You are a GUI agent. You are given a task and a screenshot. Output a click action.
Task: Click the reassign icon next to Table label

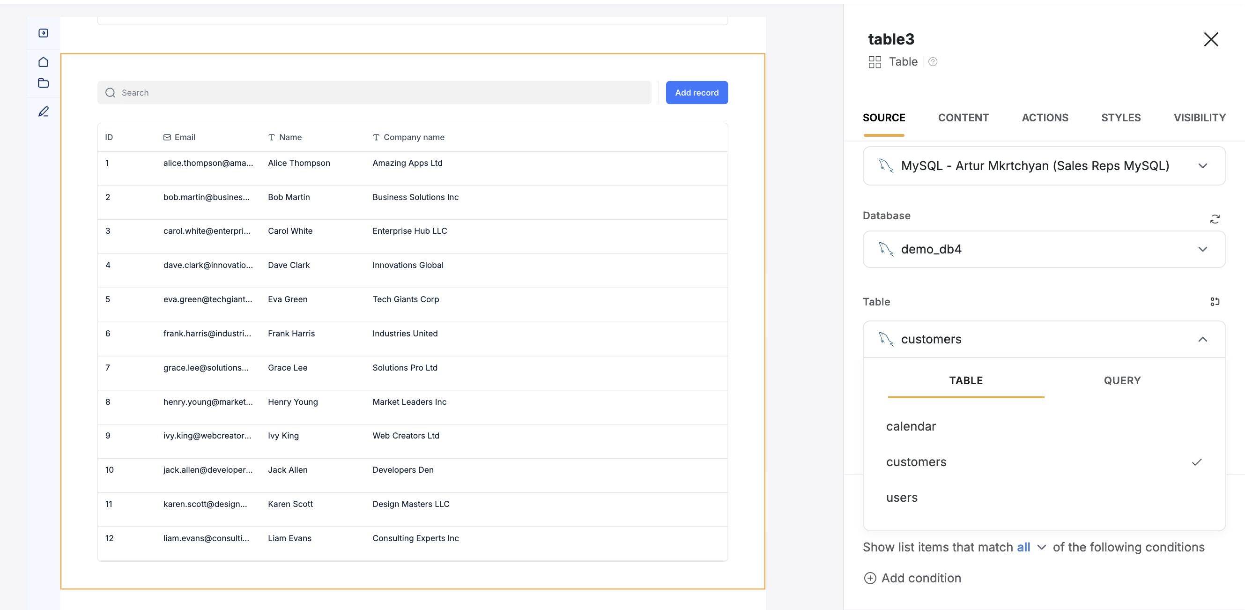coord(1215,302)
